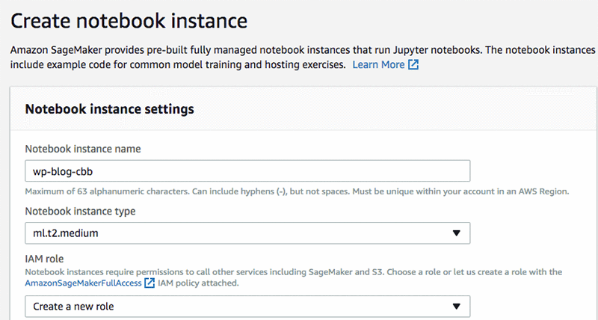Click the IAM role permissions description text
Screen dimensions: 598x320
click(x=292, y=271)
